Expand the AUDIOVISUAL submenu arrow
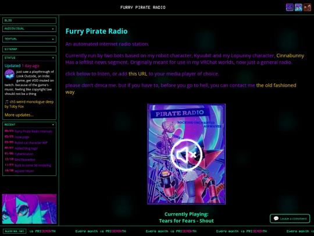Image resolution: width=314 pixels, height=236 pixels. coord(53,29)
